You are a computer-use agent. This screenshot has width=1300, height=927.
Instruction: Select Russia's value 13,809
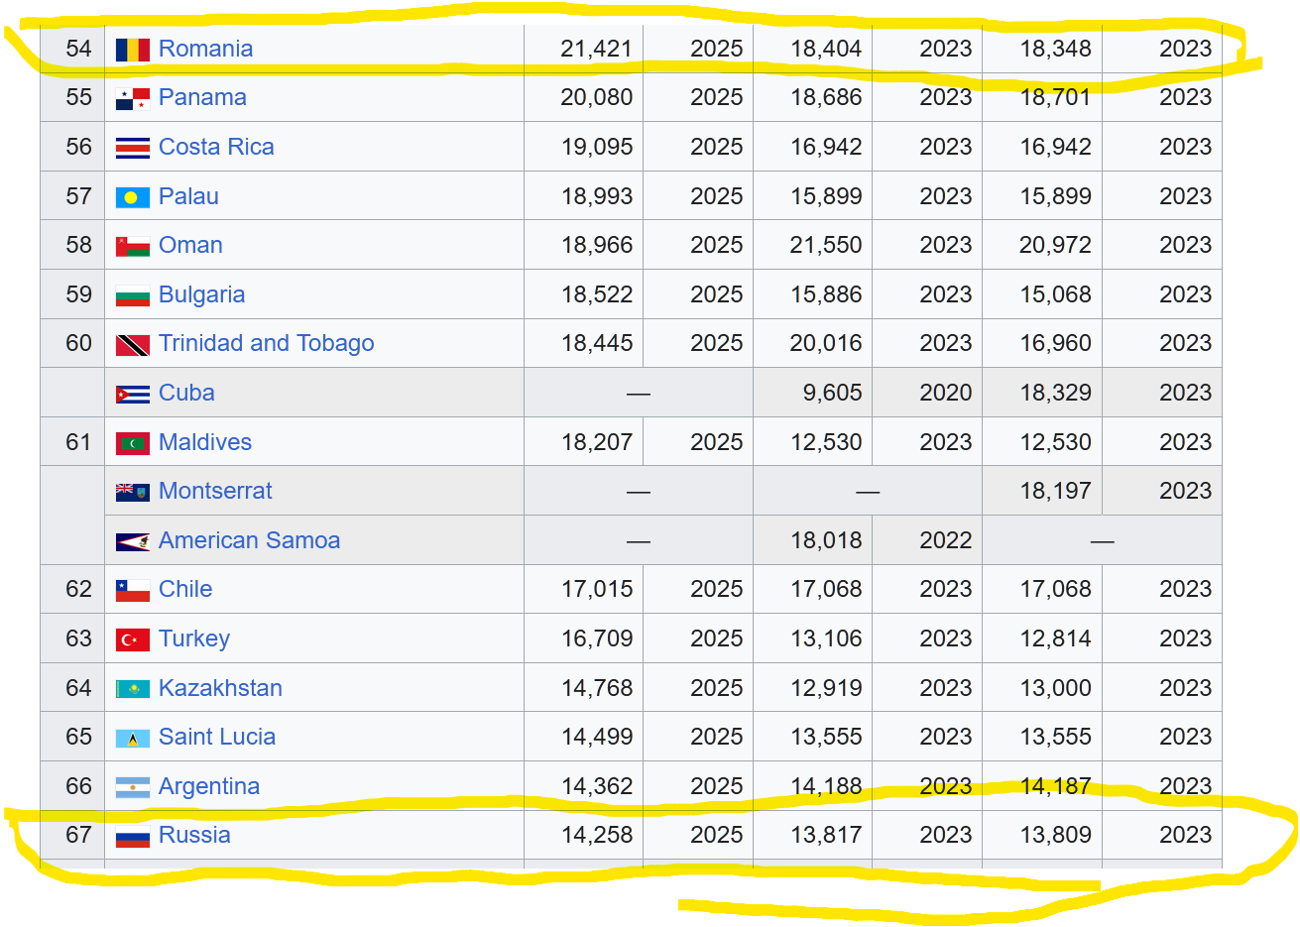(1055, 835)
